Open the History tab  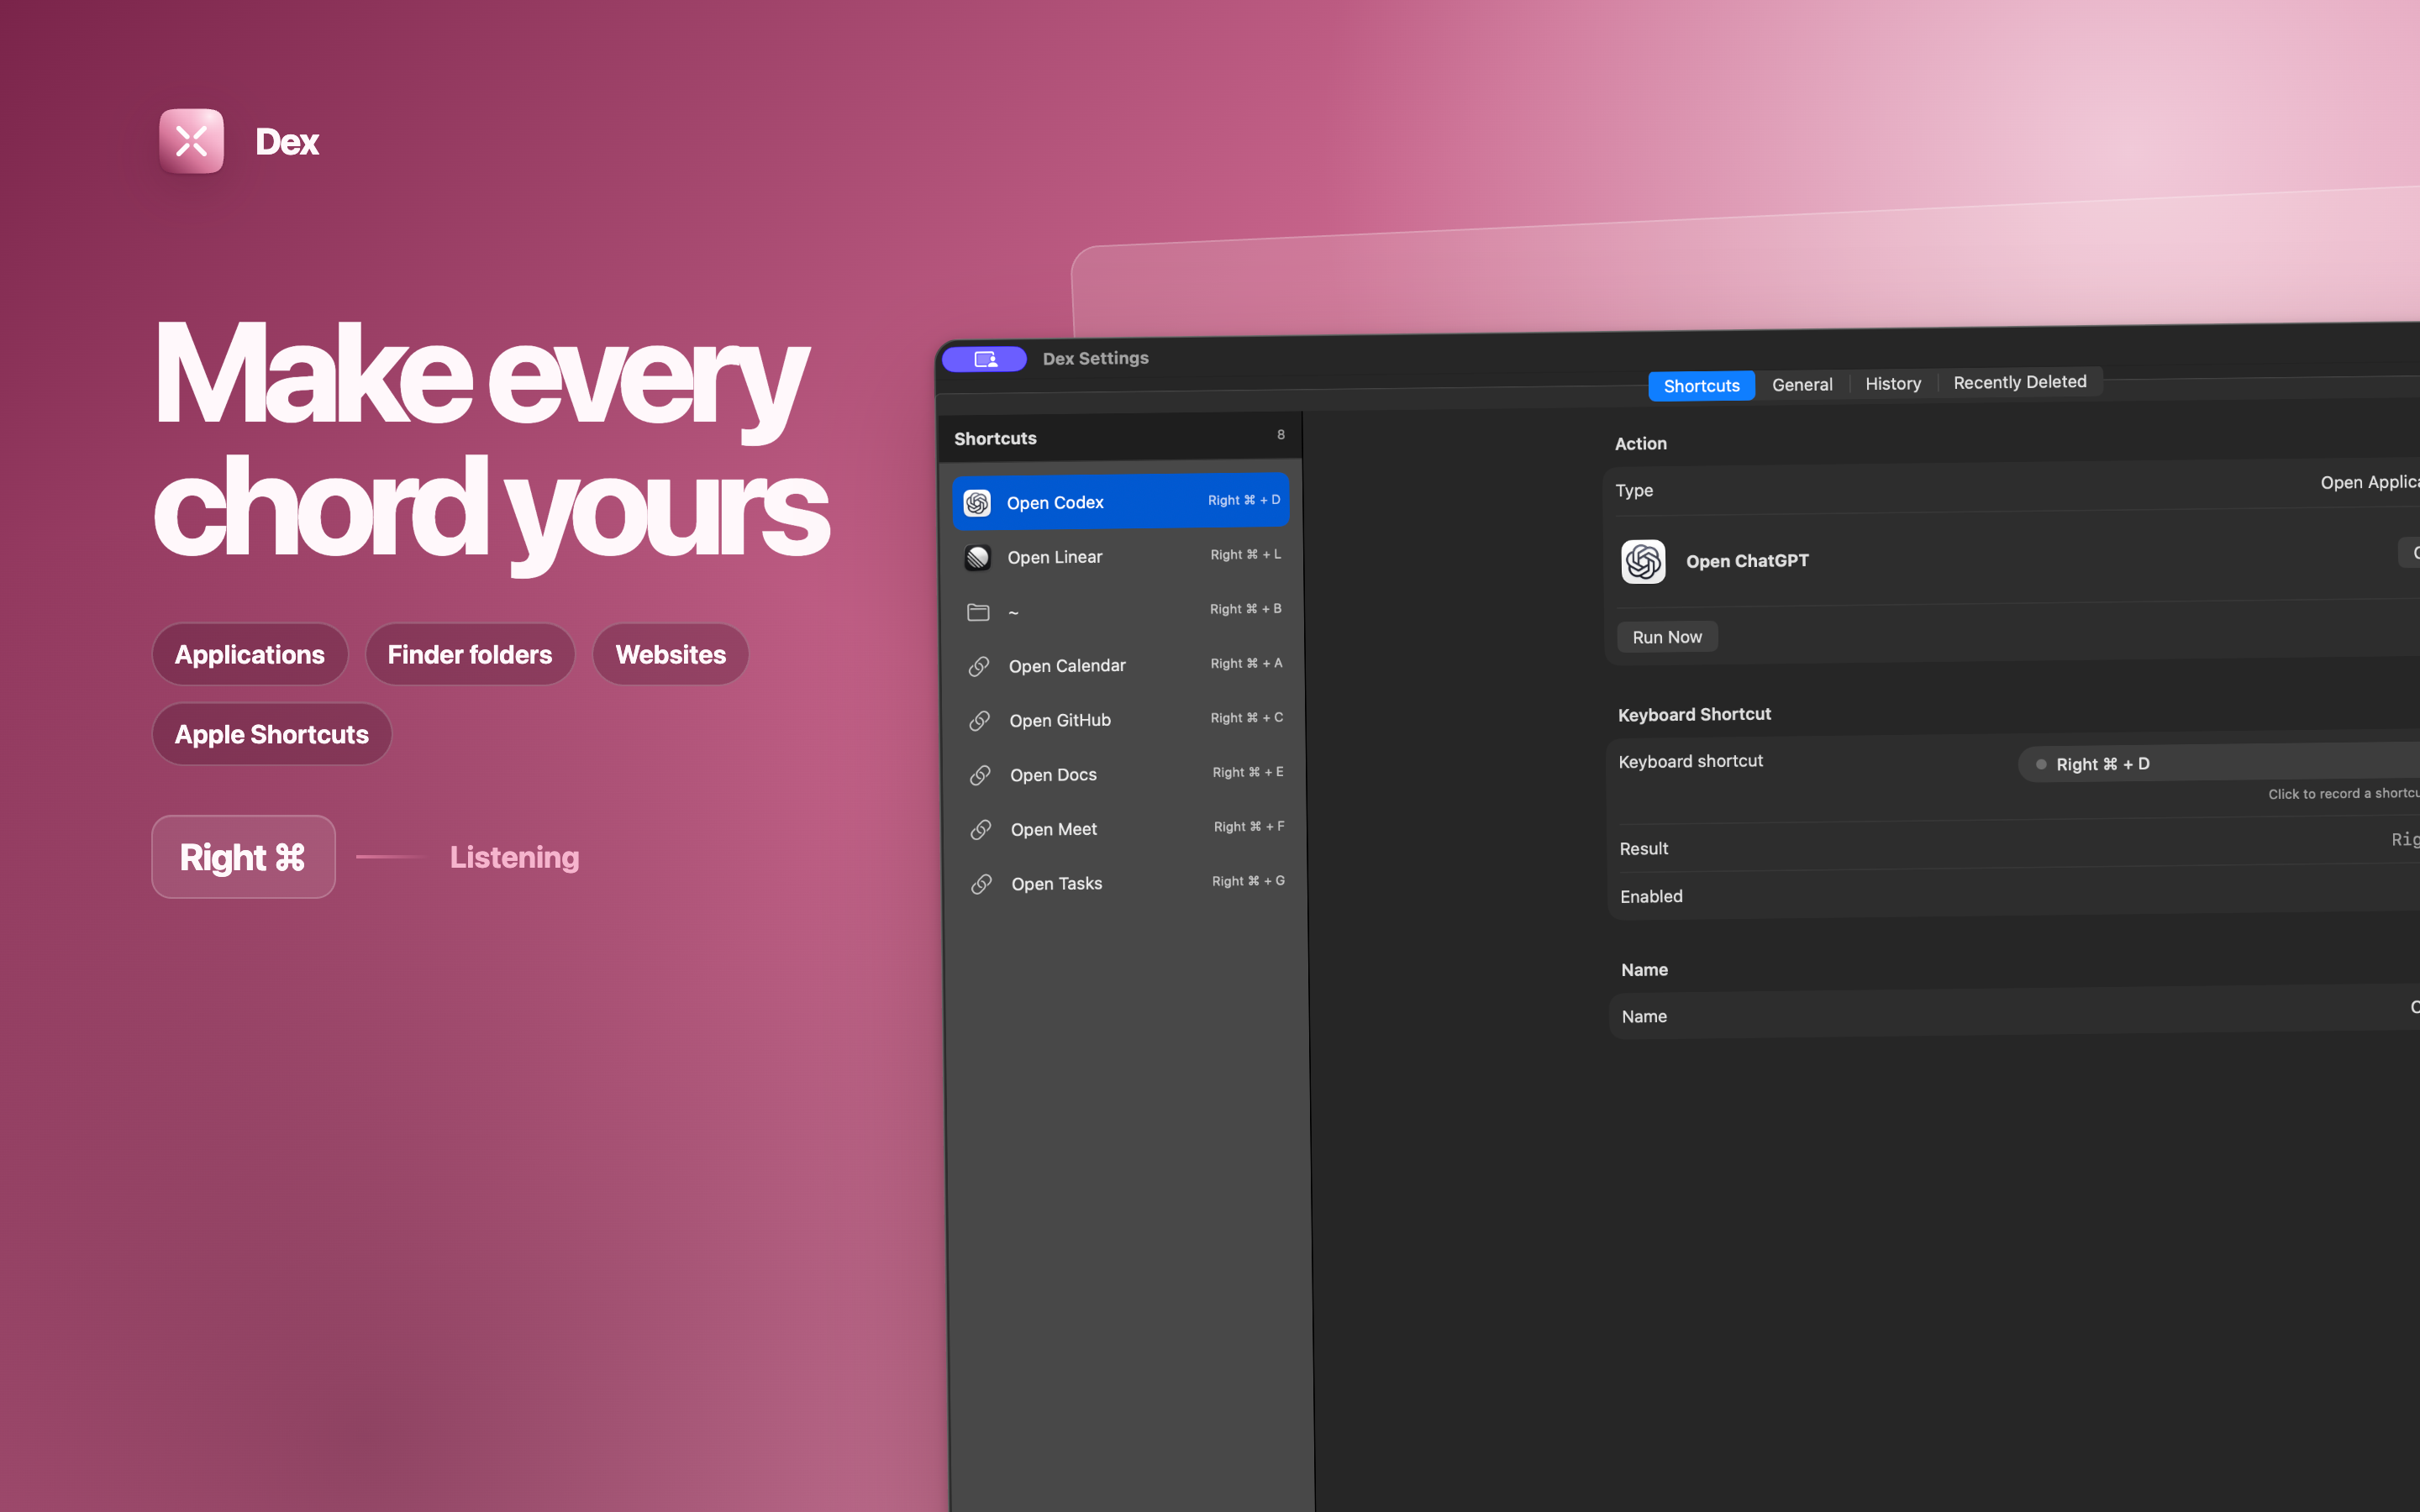point(1893,383)
